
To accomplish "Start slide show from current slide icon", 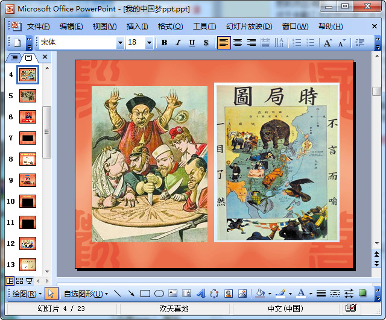I will tap(30, 281).
